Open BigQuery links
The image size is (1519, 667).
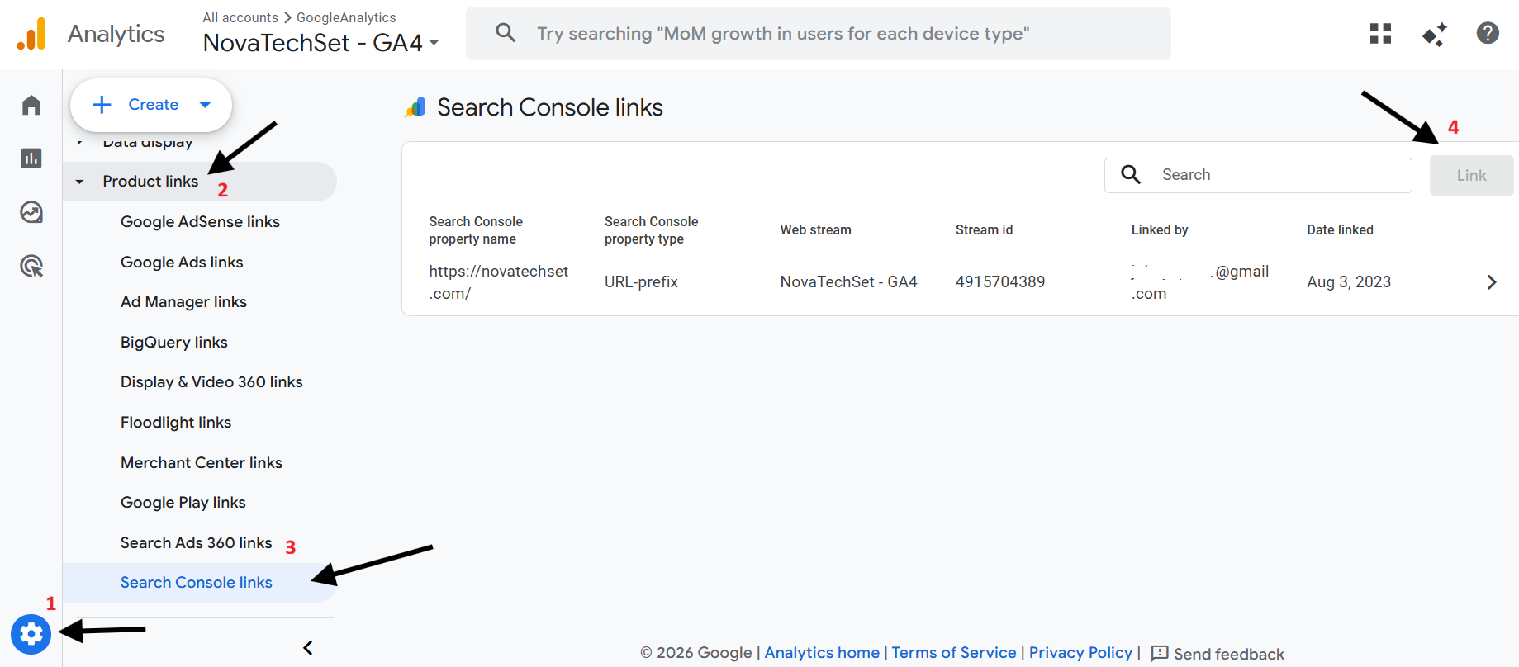pyautogui.click(x=174, y=343)
